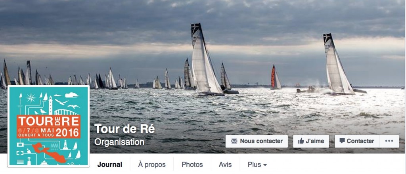Viewport: 406px width, 174px height.
Task: Like the page with J'aime button
Action: 311,141
